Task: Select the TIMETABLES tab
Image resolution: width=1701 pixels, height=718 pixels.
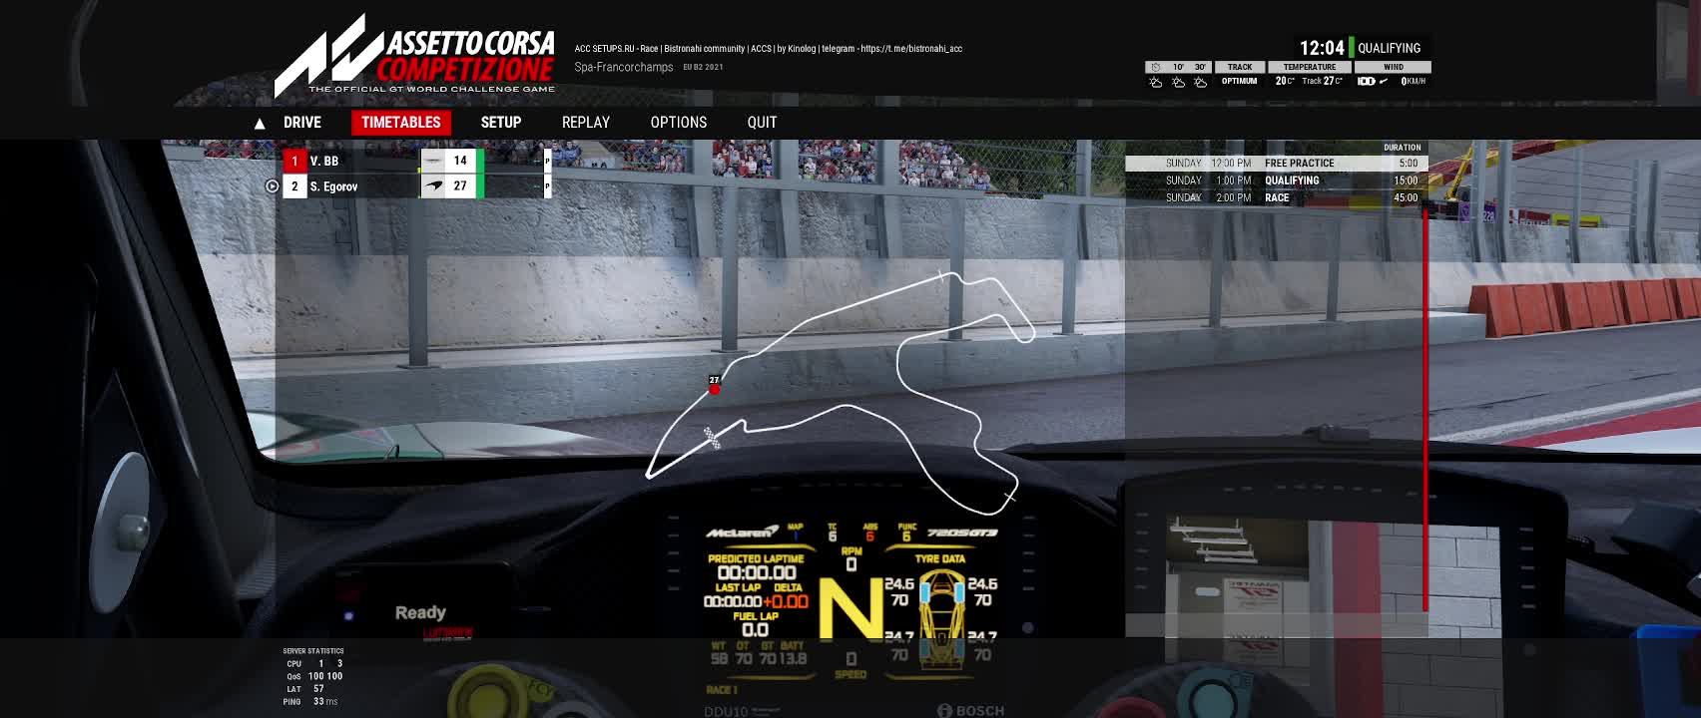Action: tap(400, 123)
